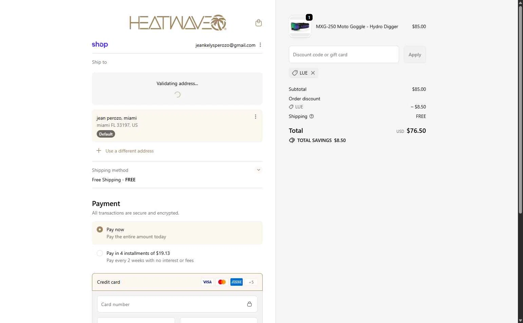
Task: Click the Heatwave logo
Action: tap(178, 23)
